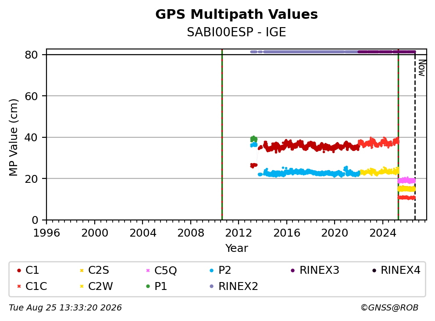Click the P1 green legend marker
The height and width of the screenshot is (321, 435).
pyautogui.click(x=148, y=286)
